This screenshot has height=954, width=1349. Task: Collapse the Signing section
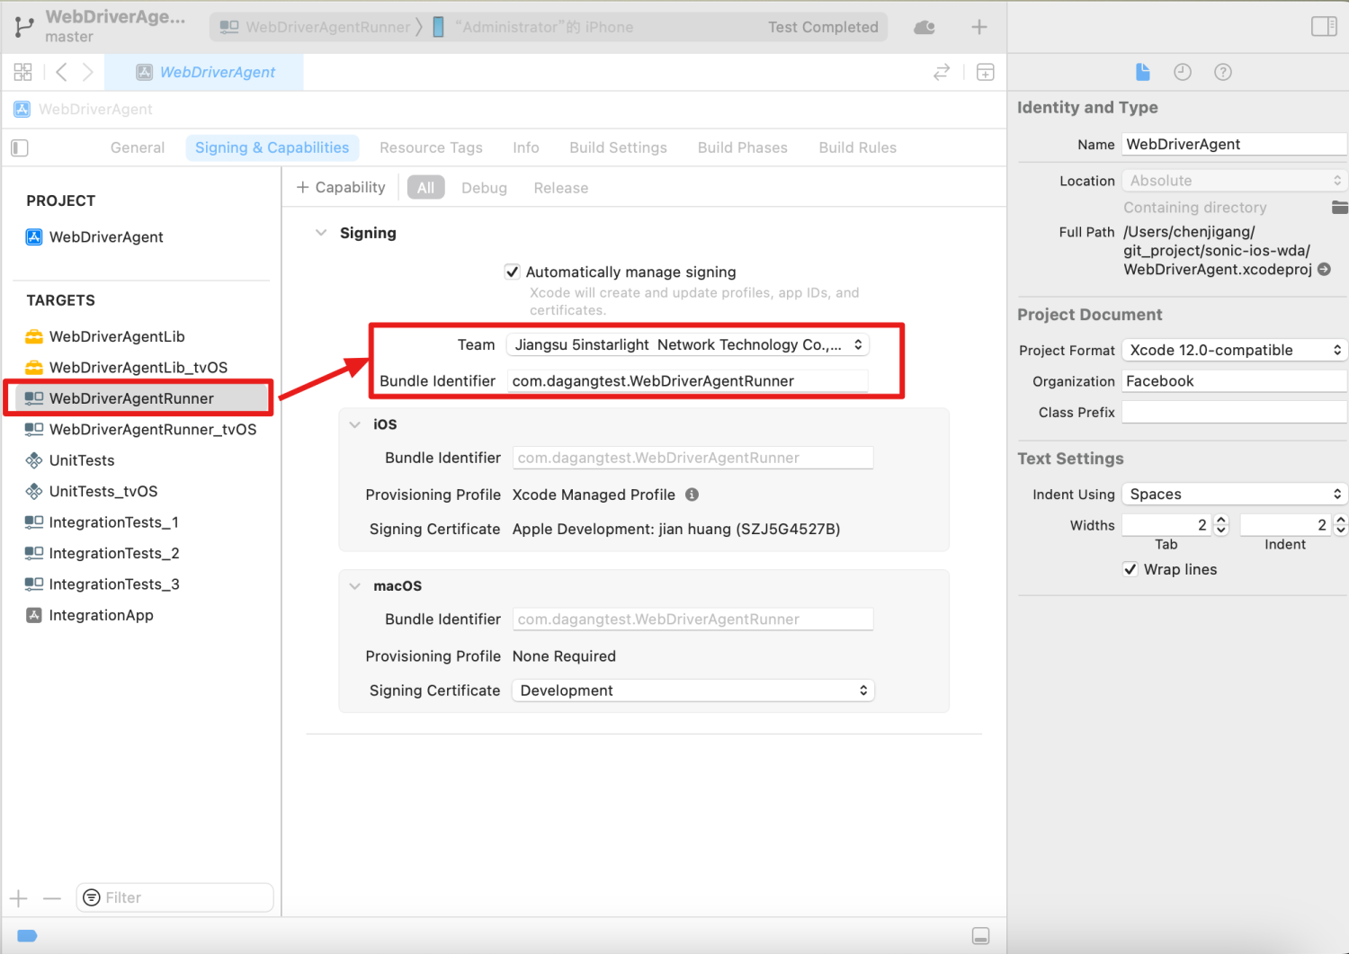pos(321,233)
